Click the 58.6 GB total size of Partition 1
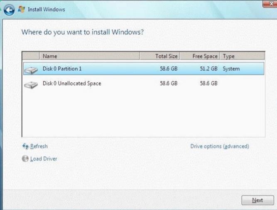Screen dimensions: 277x210 [169, 69]
